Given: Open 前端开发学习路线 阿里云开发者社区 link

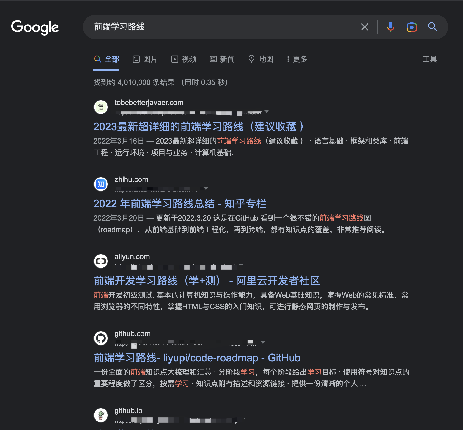Looking at the screenshot, I should (207, 281).
